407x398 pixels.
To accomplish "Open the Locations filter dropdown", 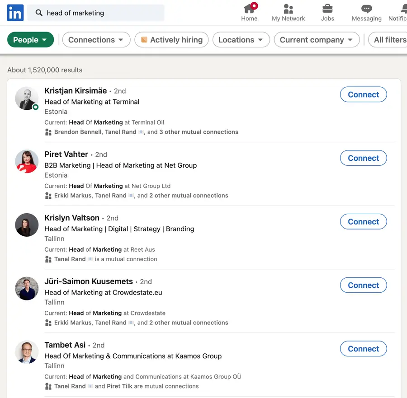I will tap(241, 40).
